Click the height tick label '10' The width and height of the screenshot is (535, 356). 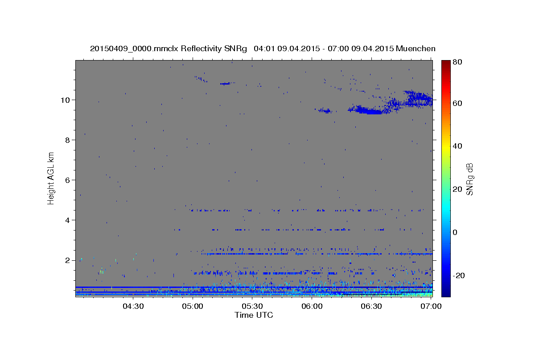click(66, 100)
